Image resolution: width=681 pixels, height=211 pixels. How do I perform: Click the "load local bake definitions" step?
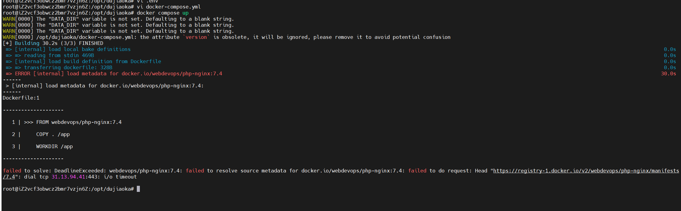tap(89, 49)
